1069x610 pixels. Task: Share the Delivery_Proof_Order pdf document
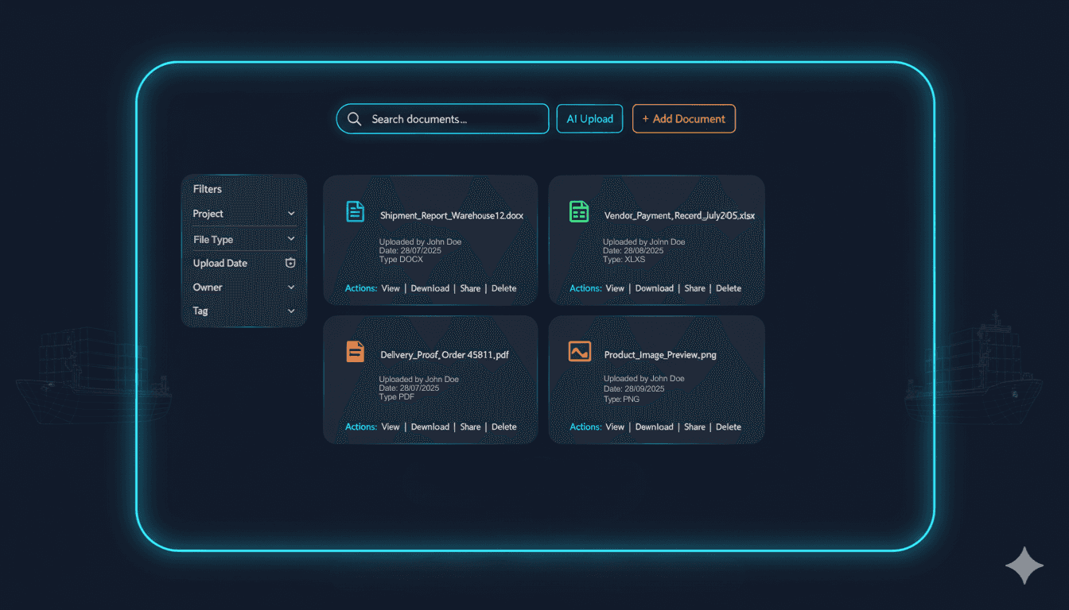(470, 427)
